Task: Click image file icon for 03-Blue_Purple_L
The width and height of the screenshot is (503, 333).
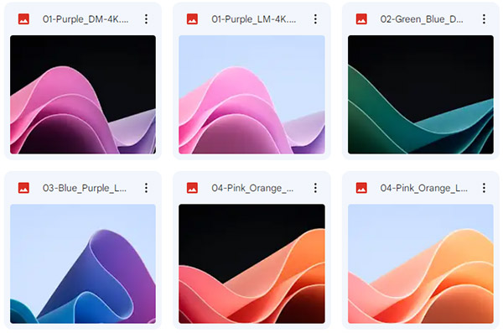Action: coord(23,188)
